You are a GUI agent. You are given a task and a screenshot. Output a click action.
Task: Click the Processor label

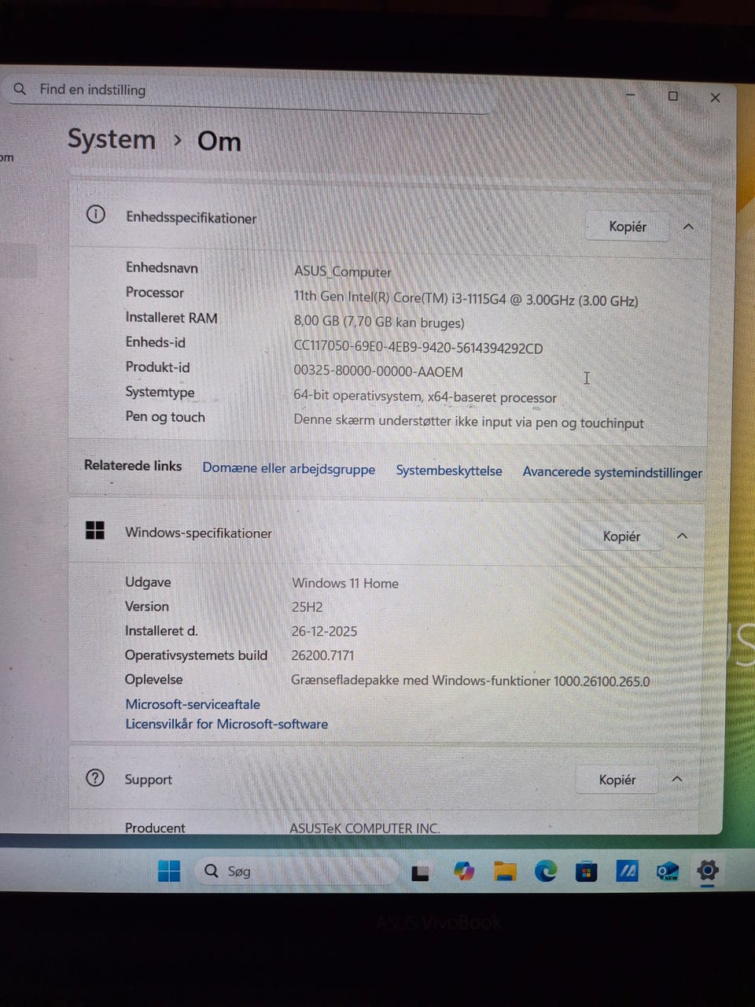[x=155, y=292]
